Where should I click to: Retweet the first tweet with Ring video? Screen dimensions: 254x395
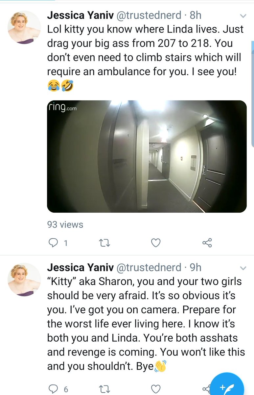104,243
